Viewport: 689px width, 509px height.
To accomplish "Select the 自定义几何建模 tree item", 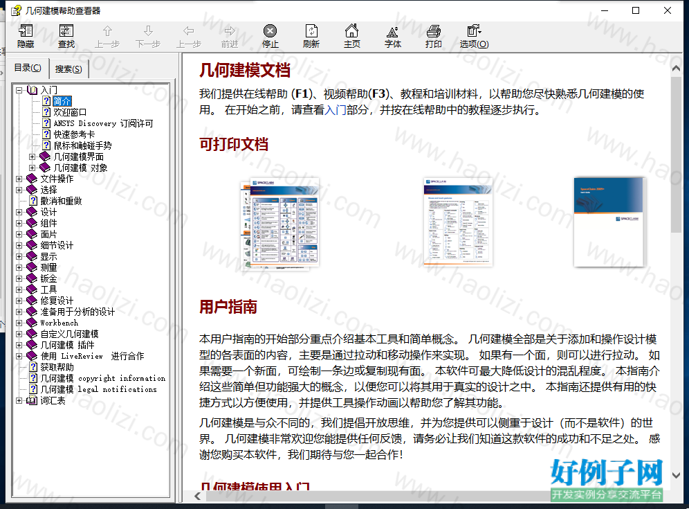I will coord(69,334).
